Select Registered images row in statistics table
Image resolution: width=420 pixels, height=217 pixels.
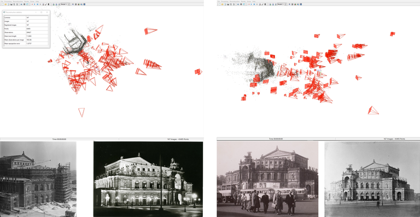tap(26, 25)
